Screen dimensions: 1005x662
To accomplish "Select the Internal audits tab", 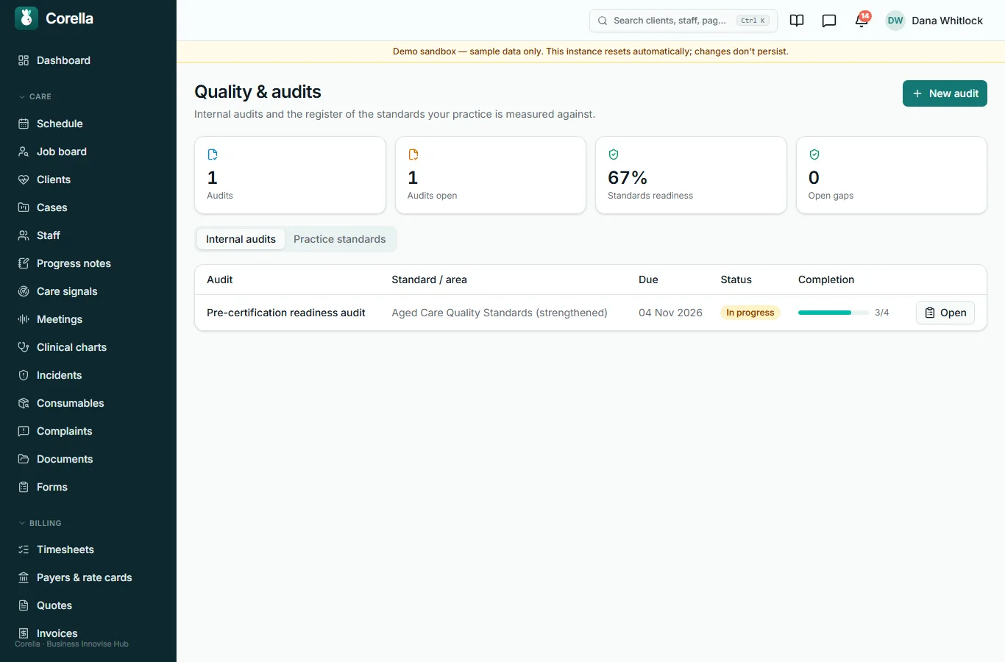I will [x=241, y=239].
